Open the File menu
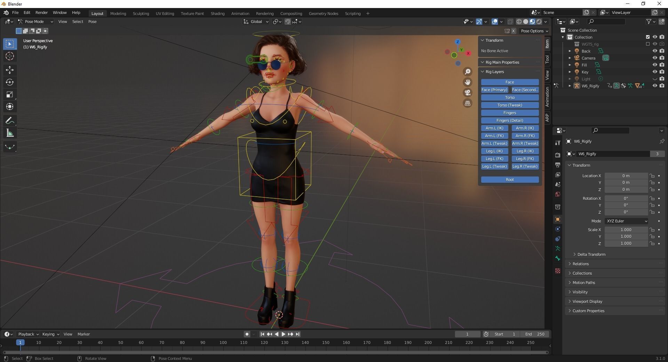 15,13
